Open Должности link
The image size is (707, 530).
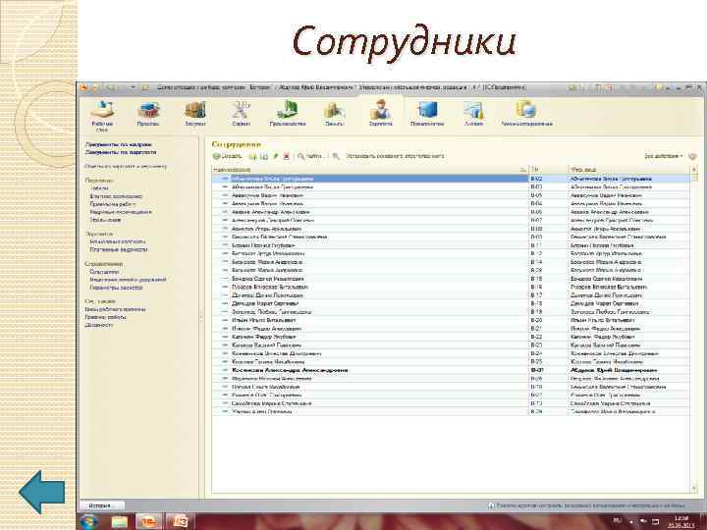[x=99, y=325]
